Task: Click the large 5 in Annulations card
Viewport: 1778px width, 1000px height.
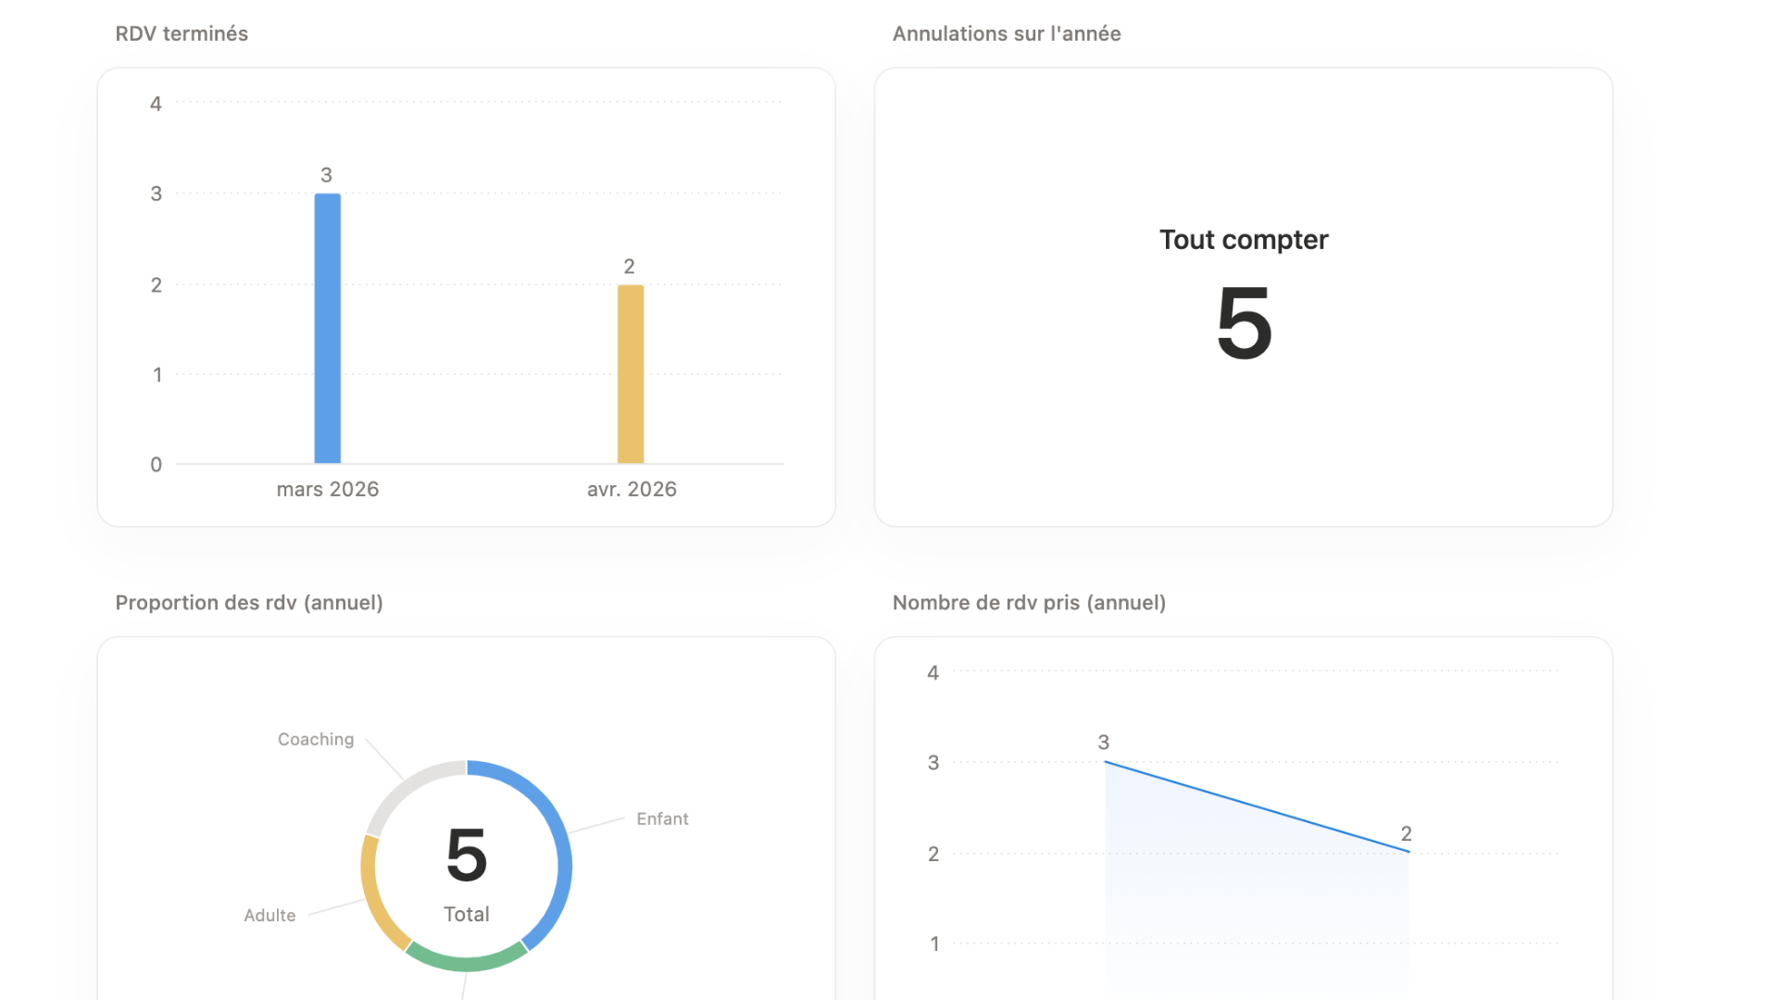Action: point(1244,323)
